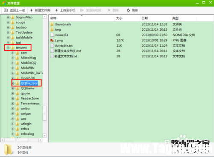
Task: Expand the zebralog subfolder node
Action: pos(13,134)
